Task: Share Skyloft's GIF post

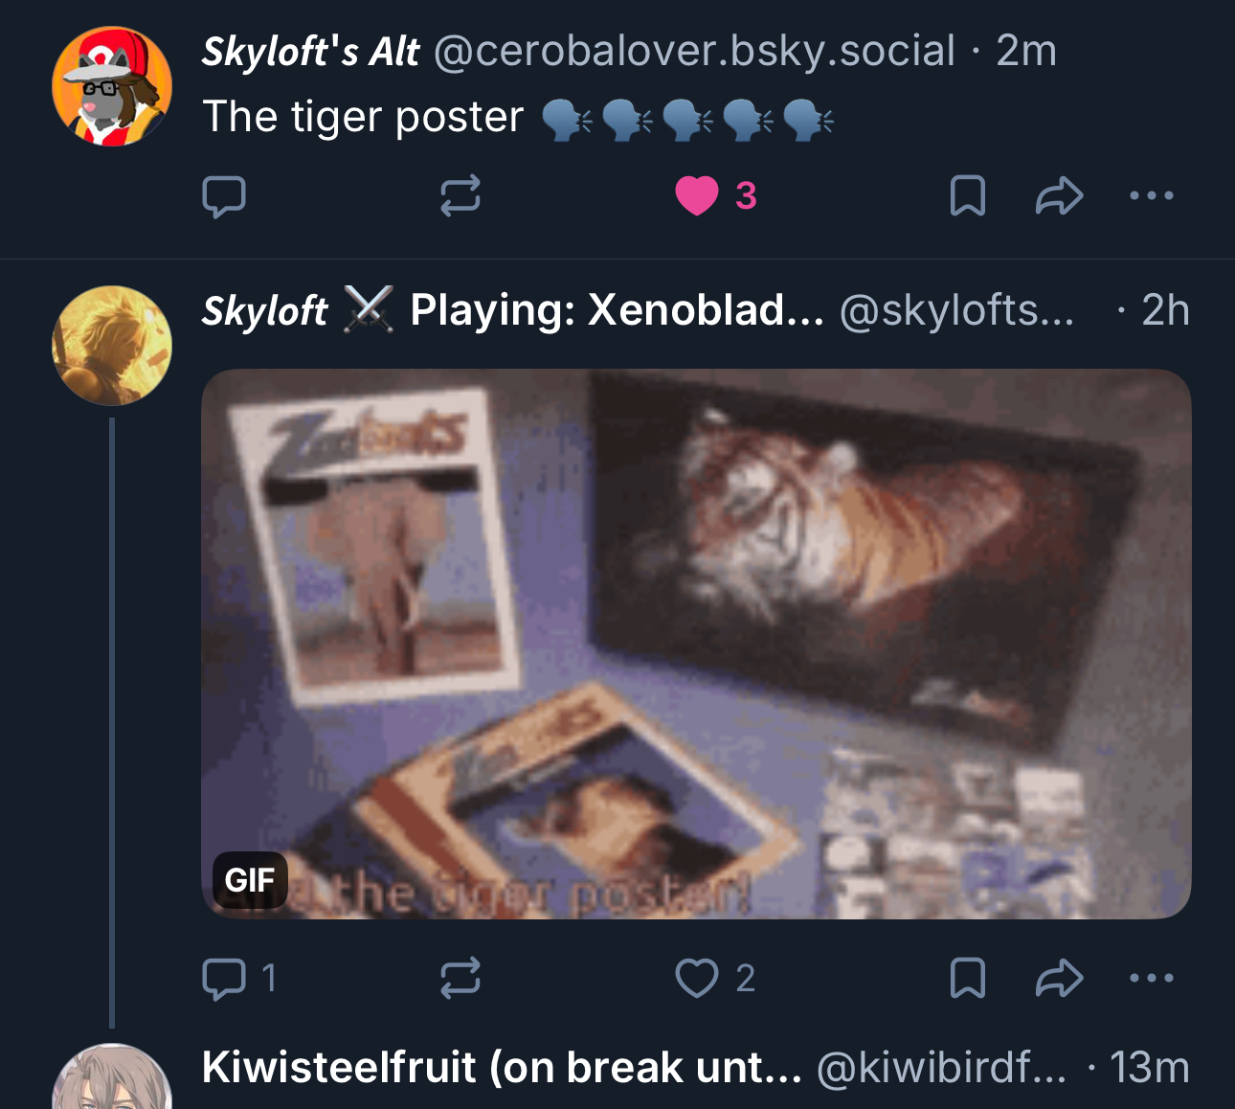Action: (1059, 979)
